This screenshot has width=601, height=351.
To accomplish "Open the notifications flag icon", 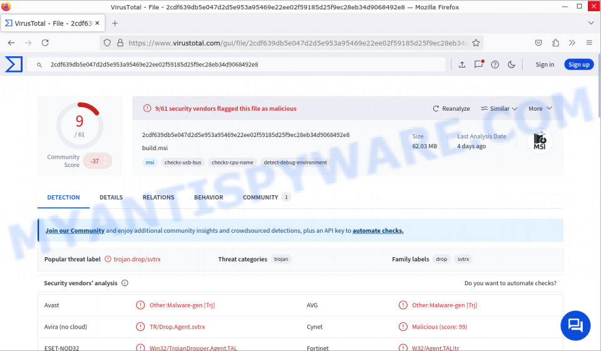I will [x=478, y=64].
